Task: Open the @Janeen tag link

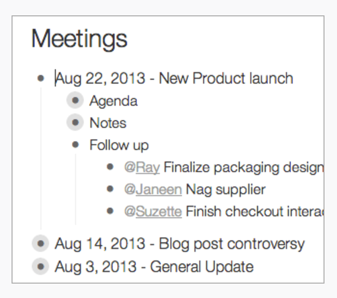Action: tap(153, 190)
